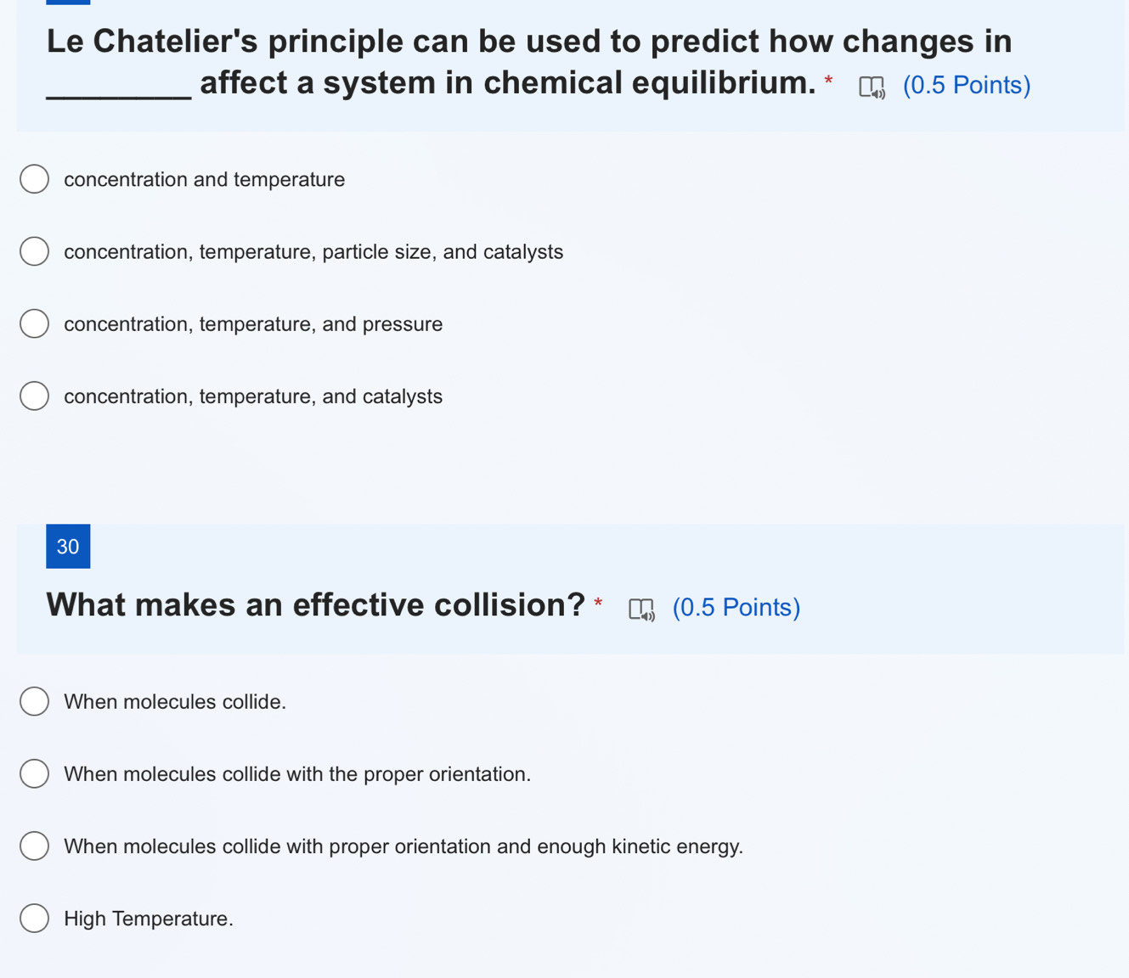
Task: Pick radio for orientation and enough kinetic energy
Action: coord(35,846)
